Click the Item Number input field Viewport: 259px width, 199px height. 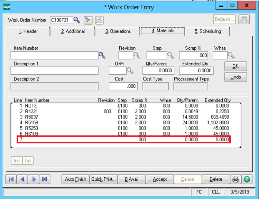click(54, 55)
